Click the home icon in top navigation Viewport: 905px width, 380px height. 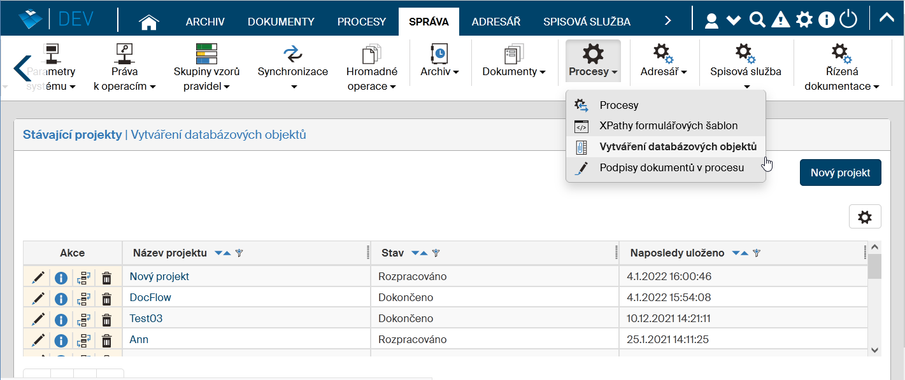point(148,22)
